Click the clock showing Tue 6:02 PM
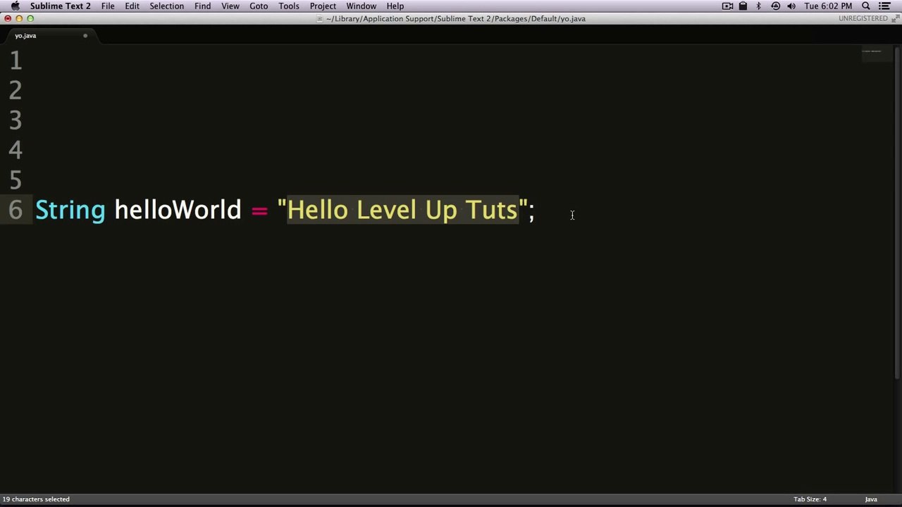The width and height of the screenshot is (902, 507). 828,6
